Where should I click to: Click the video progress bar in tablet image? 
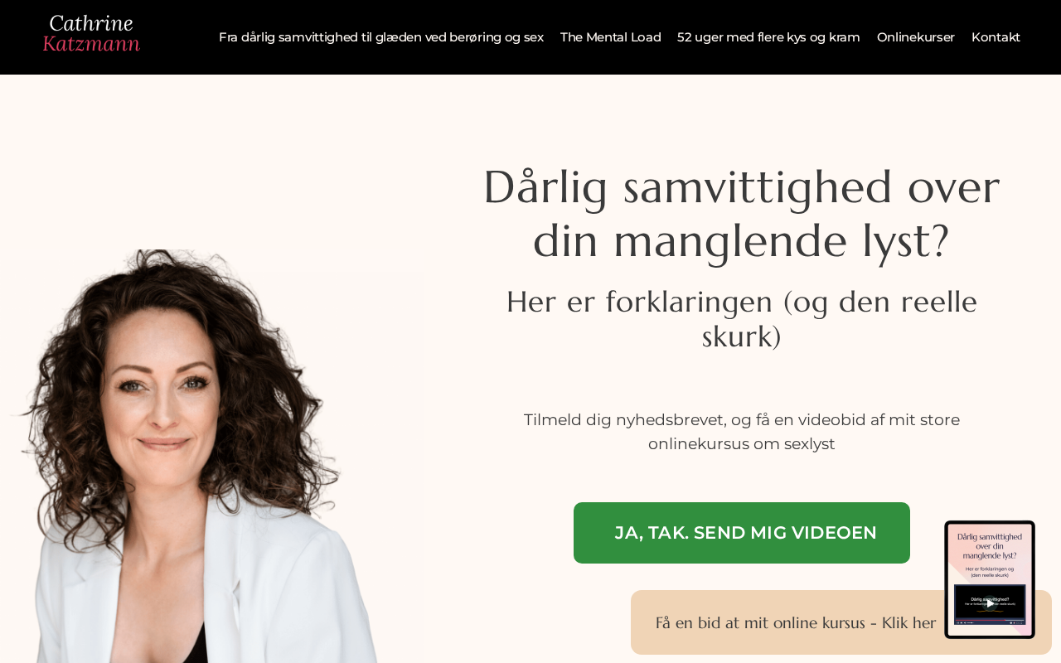coord(990,620)
